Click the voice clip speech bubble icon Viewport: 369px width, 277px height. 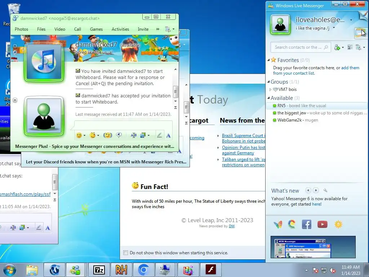click(119, 135)
